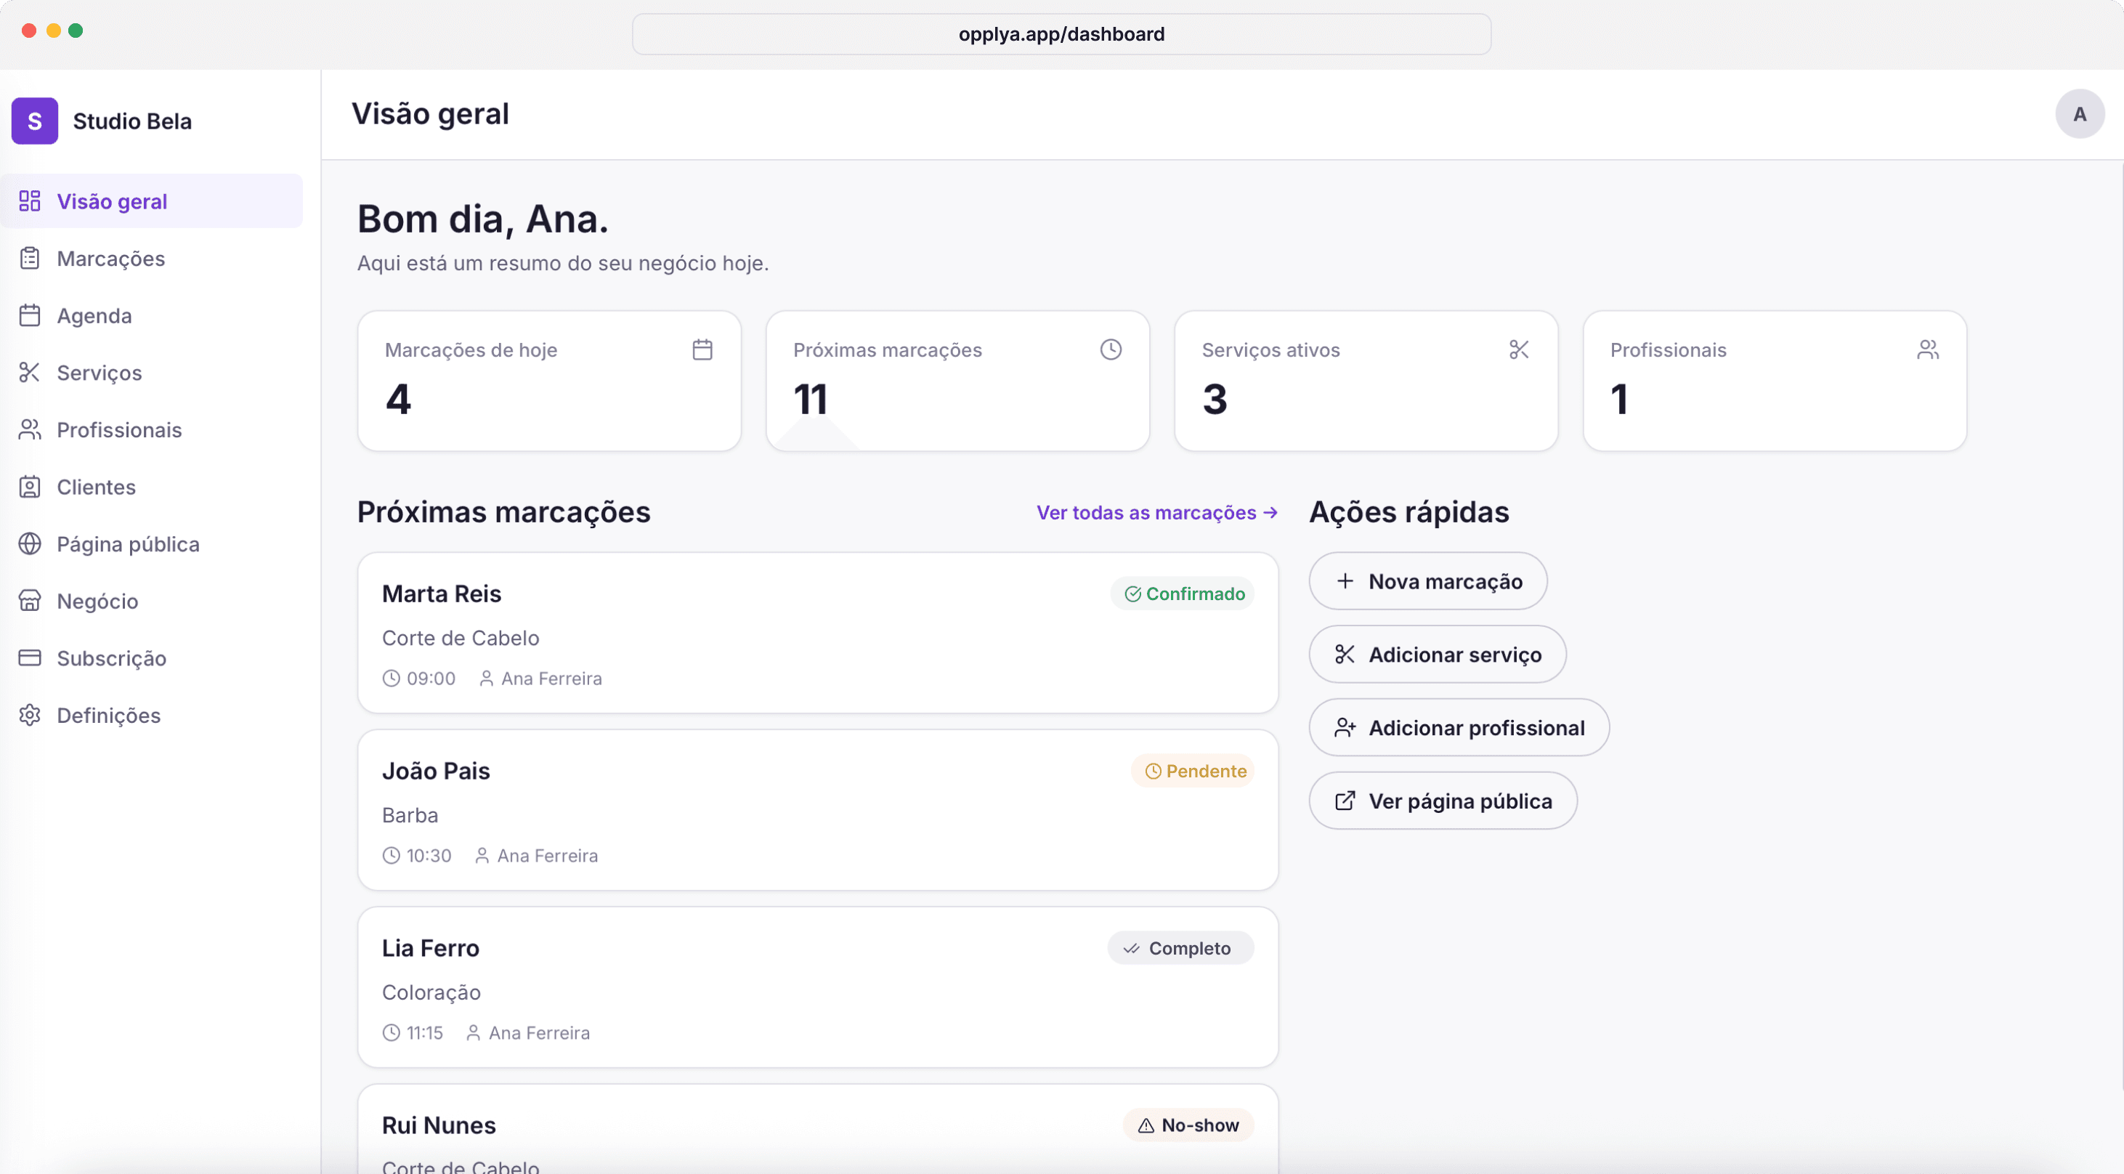Click the Negócio store icon in sidebar
This screenshot has width=2124, height=1174.
tap(30, 601)
